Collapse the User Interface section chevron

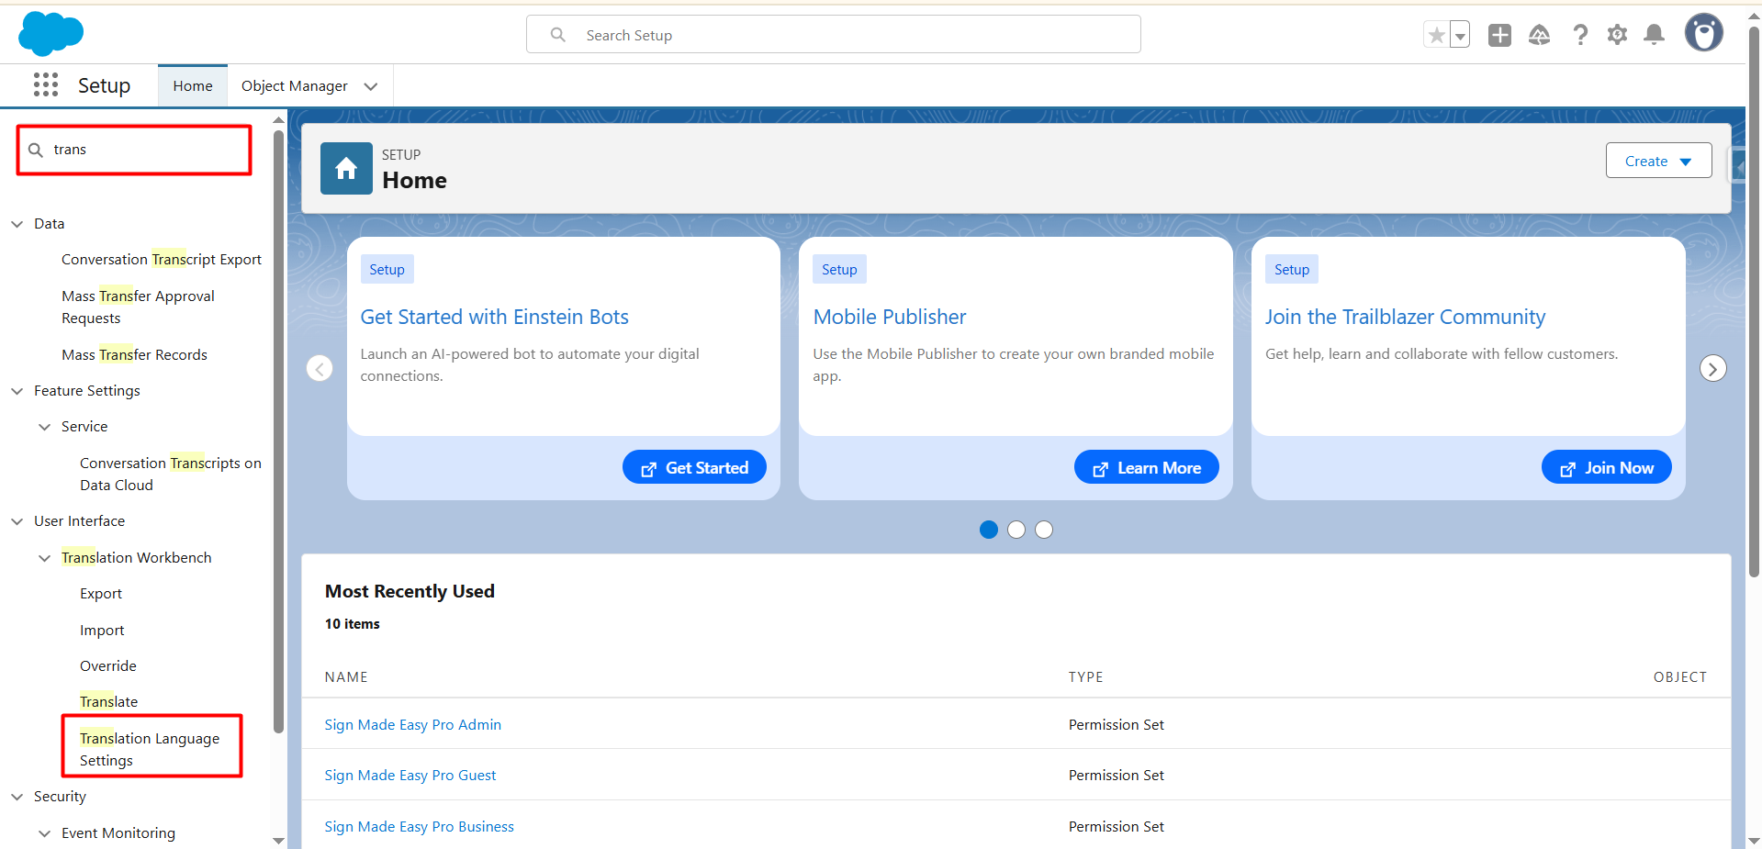[x=17, y=521]
